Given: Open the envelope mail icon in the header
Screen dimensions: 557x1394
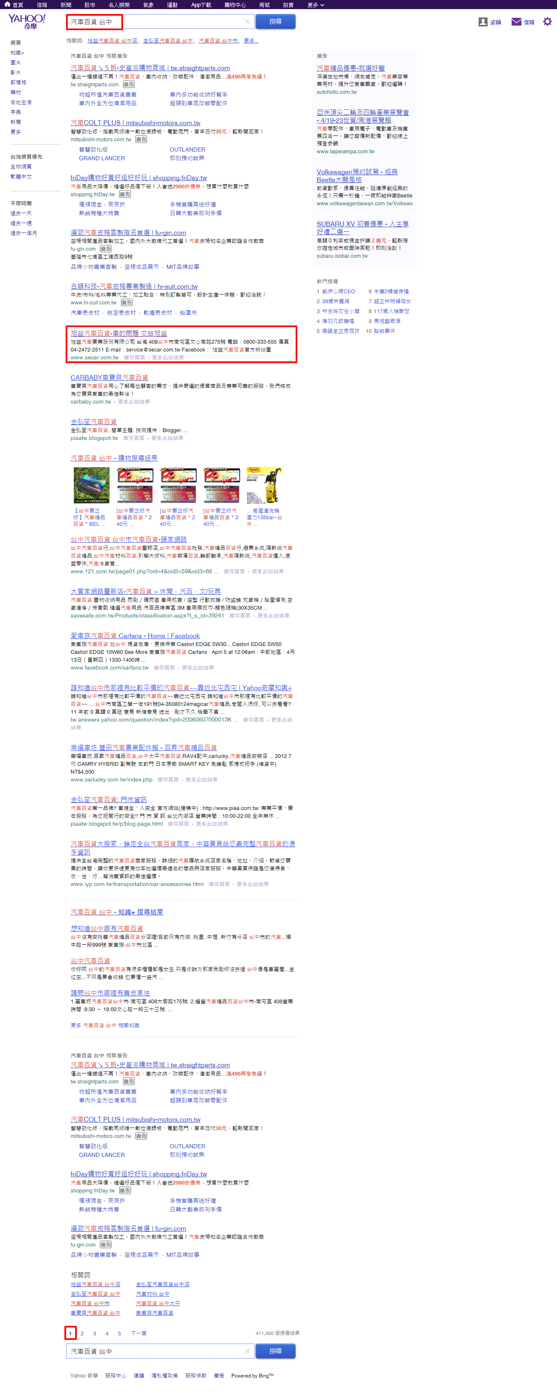Looking at the screenshot, I should (517, 21).
